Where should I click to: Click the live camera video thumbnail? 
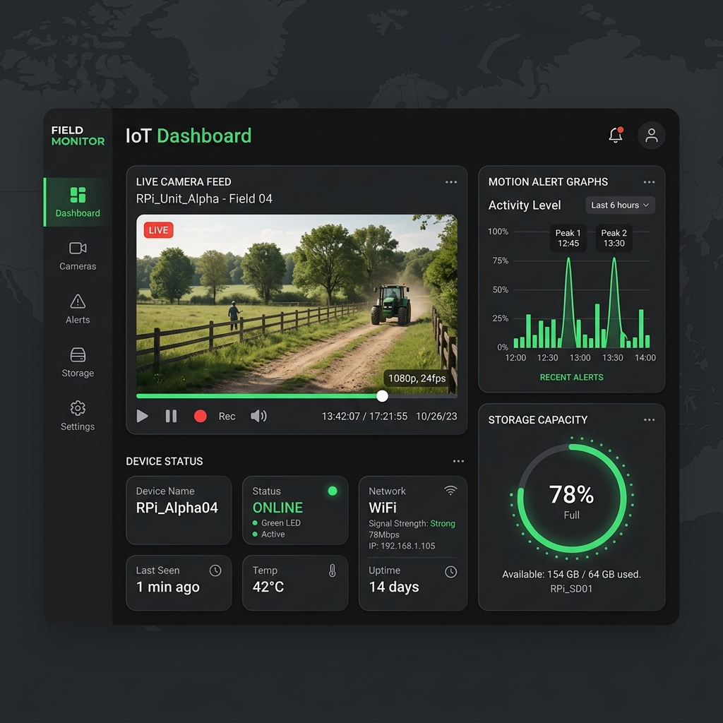click(x=297, y=304)
